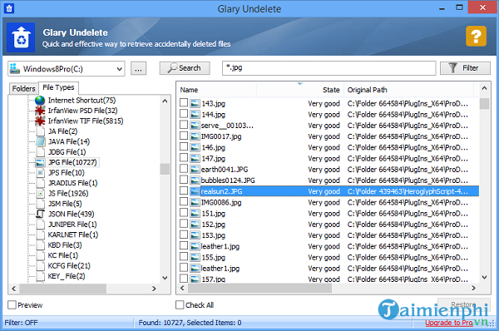This screenshot has height=331, width=499.
Task: Sort results by State column header
Action: 299,90
